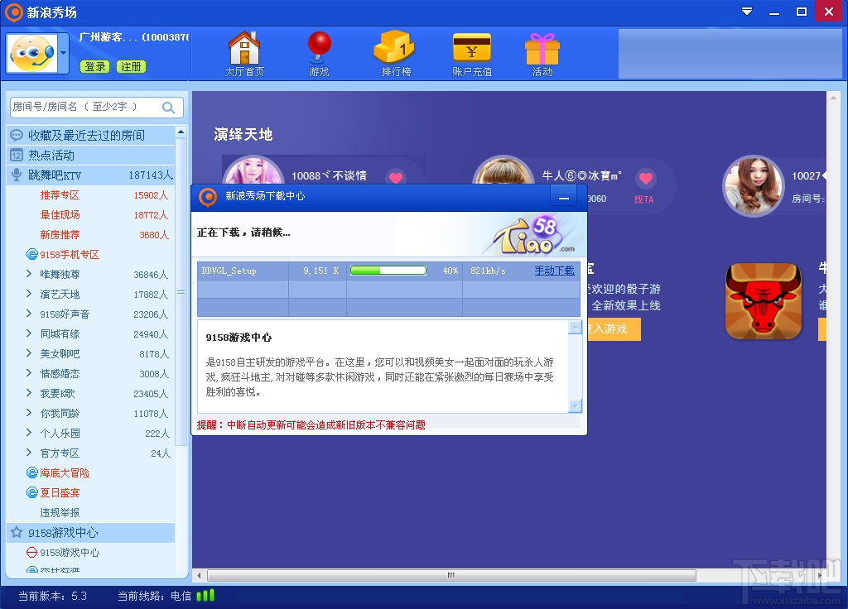848x609 pixels.
Task: Click heart icon beside 牛人⑥◎冰寶
Action: (x=646, y=178)
